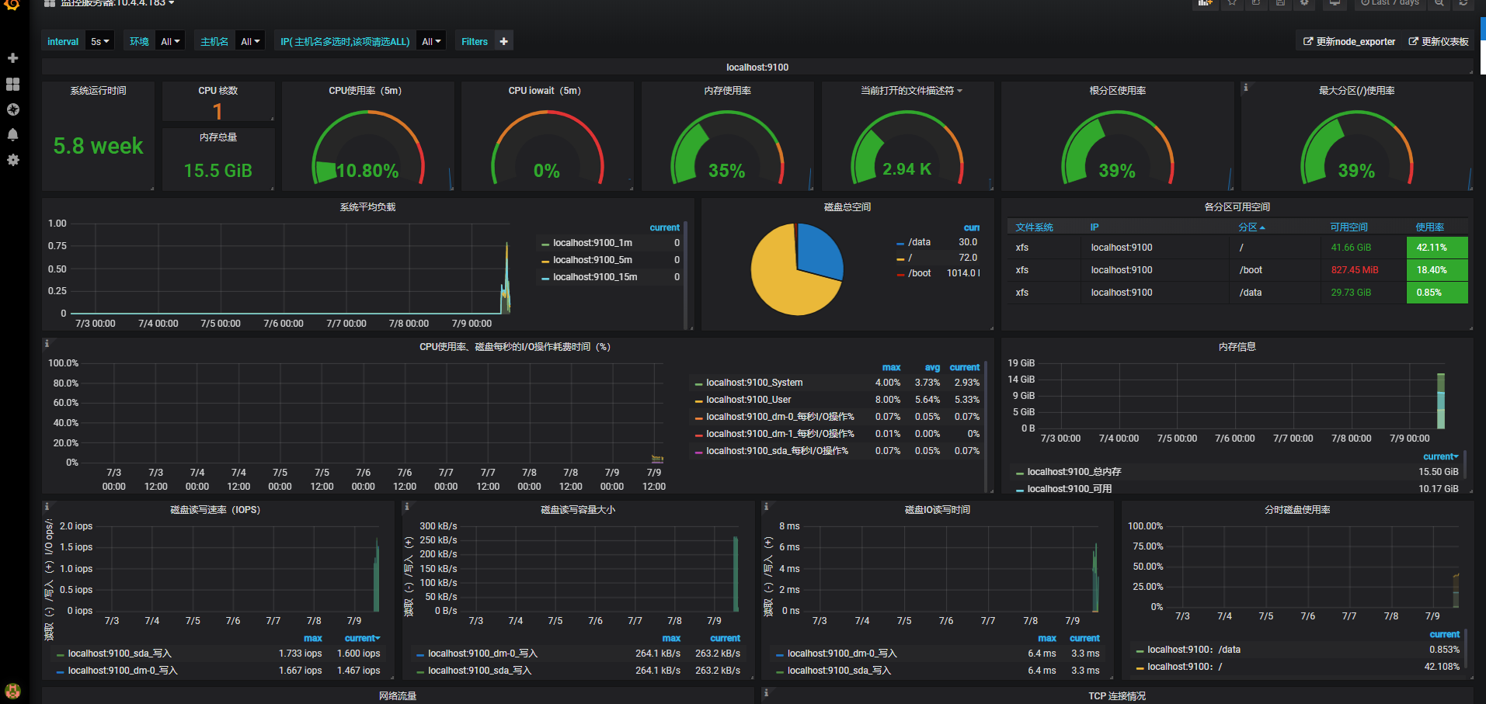Click the 更新仪表板 link

click(1439, 41)
